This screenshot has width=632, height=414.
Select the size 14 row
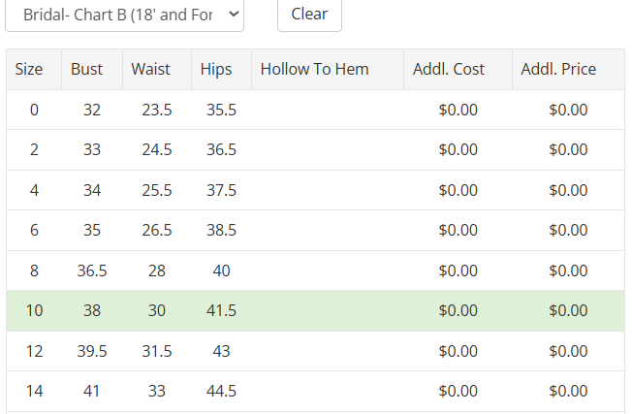(x=315, y=391)
